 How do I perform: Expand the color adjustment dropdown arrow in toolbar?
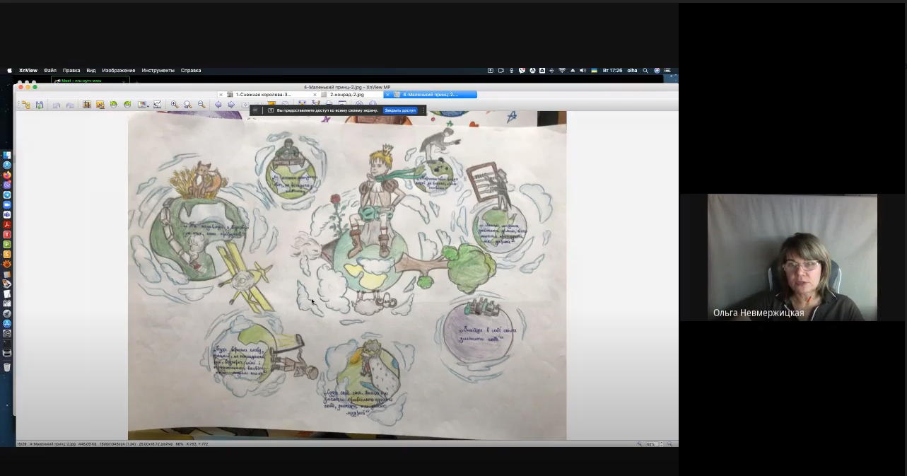[x=148, y=105]
